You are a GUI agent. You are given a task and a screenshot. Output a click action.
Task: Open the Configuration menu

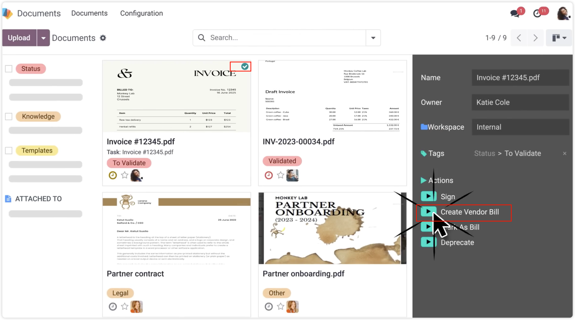(141, 13)
